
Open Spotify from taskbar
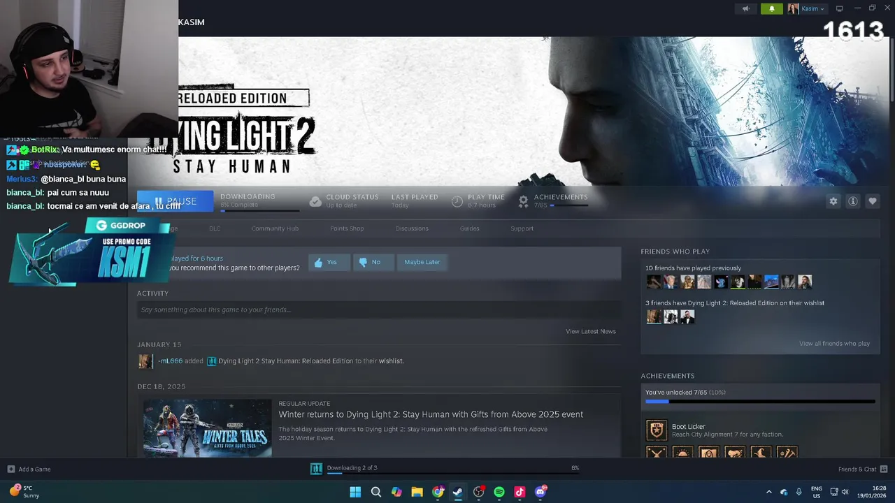click(499, 492)
